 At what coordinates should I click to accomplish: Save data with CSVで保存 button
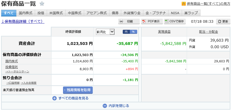pyautogui.click(x=175, y=21)
